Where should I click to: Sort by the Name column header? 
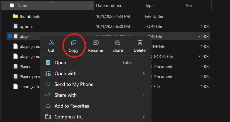(x=23, y=6)
